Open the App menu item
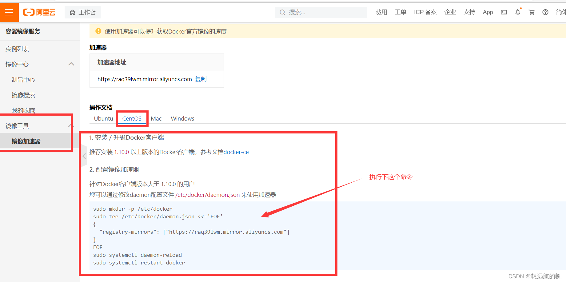This screenshot has height=282, width=566. pyautogui.click(x=488, y=12)
